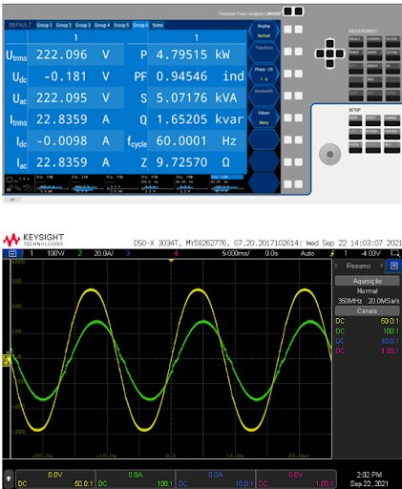This screenshot has width=402, height=489.
Task: Click the -4.00V trigger level value
Action: tap(370, 253)
